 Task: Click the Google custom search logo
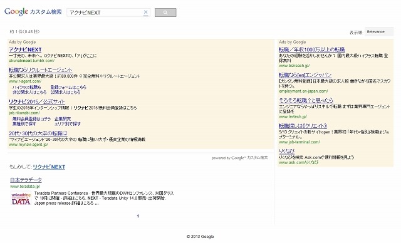pos(33,12)
